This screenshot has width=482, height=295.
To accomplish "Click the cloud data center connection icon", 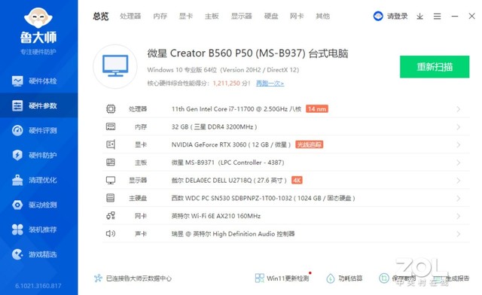I will pos(98,278).
